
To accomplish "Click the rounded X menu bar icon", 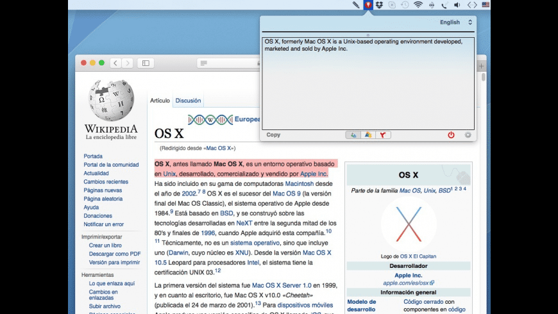I will click(392, 5).
